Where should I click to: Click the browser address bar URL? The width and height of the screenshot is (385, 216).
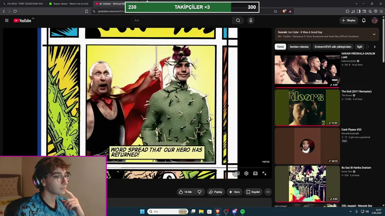111,11
